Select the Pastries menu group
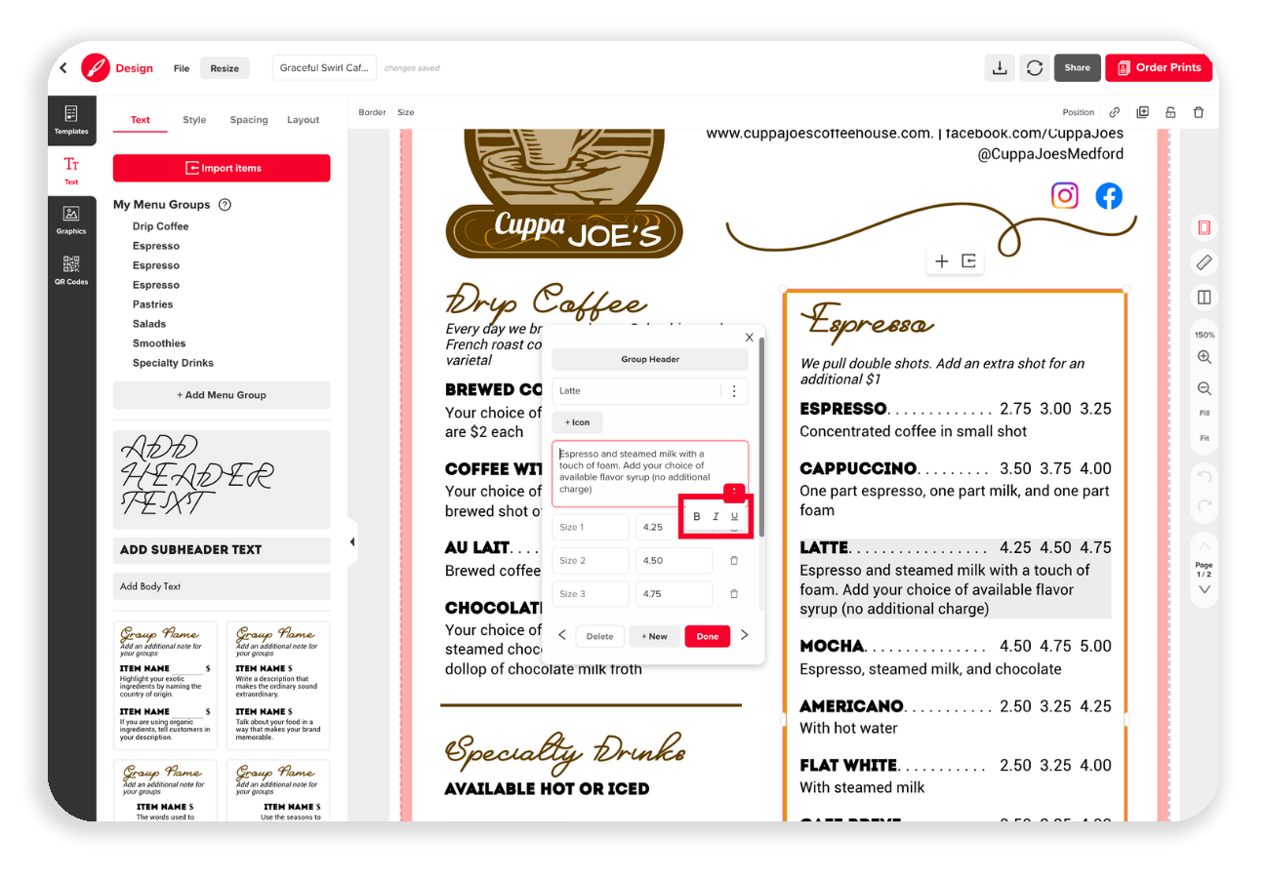This screenshot has width=1269, height=878. pyautogui.click(x=153, y=304)
